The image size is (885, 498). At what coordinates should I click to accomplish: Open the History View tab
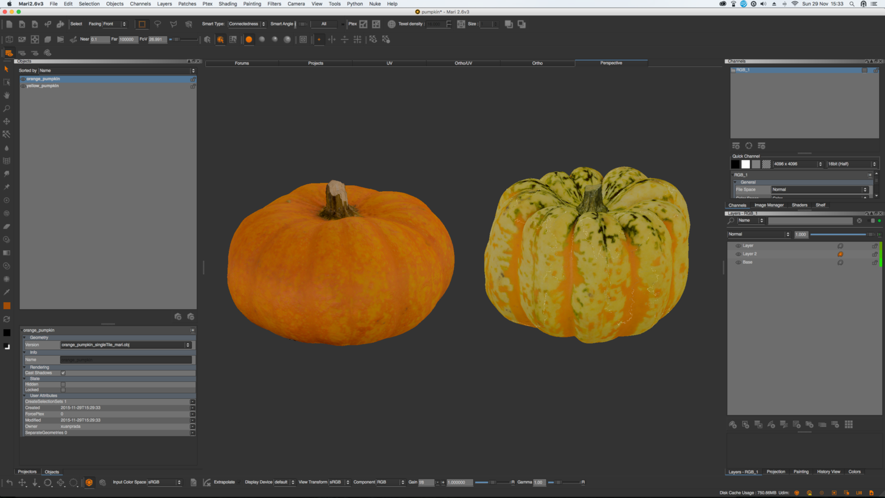tap(828, 472)
